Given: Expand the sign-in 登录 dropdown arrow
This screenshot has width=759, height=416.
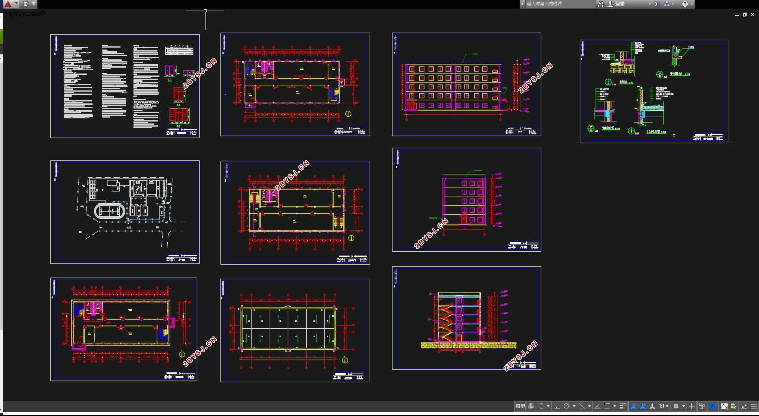Looking at the screenshot, I should [x=650, y=4].
